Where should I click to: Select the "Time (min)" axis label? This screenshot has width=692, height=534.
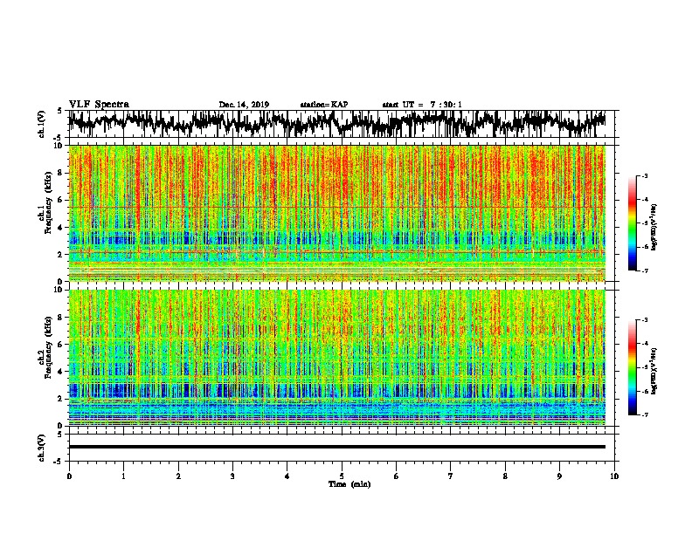(349, 484)
